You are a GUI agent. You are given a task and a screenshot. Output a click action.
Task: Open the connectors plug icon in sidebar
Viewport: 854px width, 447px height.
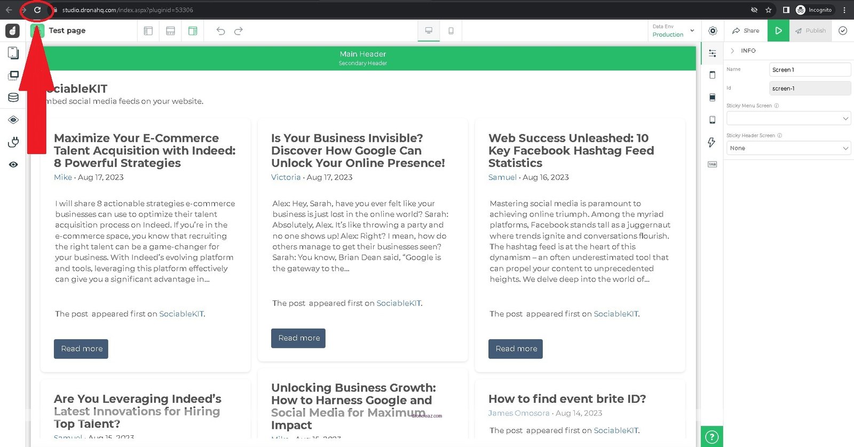coord(13,142)
